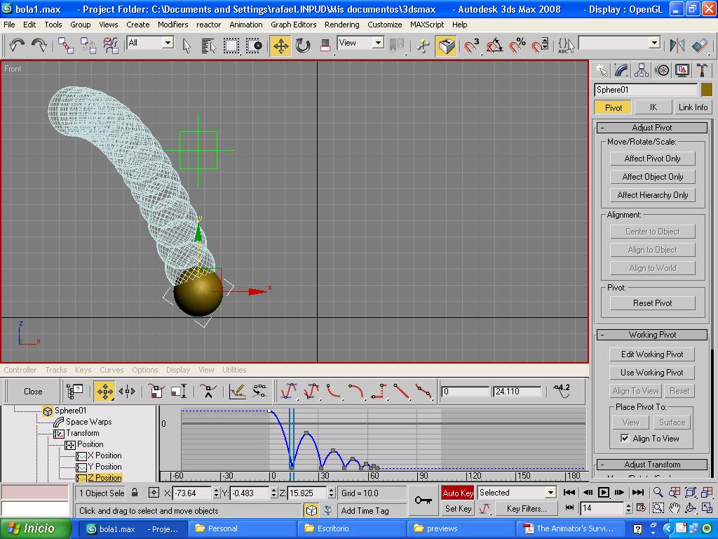Click the Sphere01 object color swatch
The image size is (718, 539).
point(706,90)
